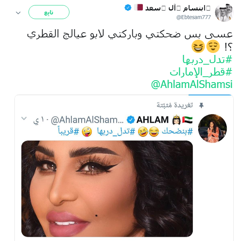Viewport: 247px width, 241px height.
Task: Click the grinning squinting emoji in tweet
Action: click(198, 46)
